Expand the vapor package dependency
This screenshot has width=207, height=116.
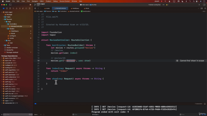pos(2,101)
